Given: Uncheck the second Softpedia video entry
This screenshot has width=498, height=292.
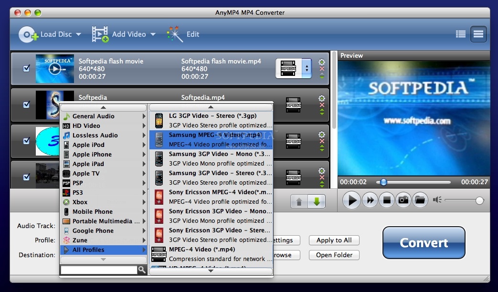Looking at the screenshot, I should [27, 104].
